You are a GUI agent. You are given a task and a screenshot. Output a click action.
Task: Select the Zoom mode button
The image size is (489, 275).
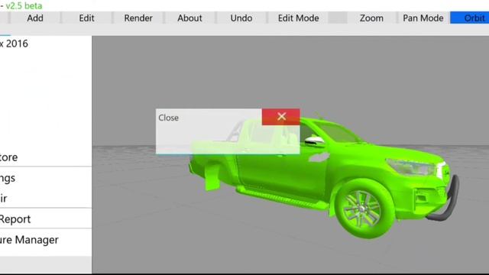[371, 18]
